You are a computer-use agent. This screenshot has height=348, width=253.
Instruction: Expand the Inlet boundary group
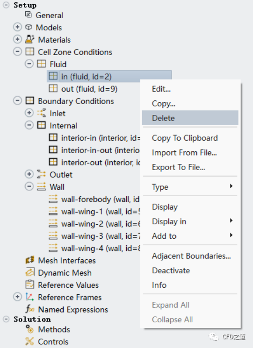click(x=29, y=113)
